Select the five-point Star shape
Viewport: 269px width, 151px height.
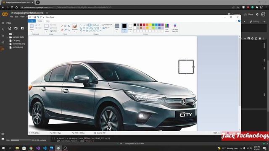coord(87,31)
